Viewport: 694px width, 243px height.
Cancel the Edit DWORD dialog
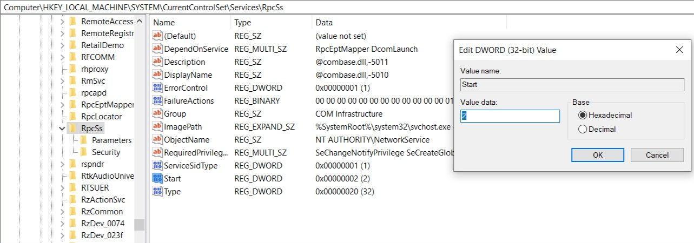pos(657,155)
